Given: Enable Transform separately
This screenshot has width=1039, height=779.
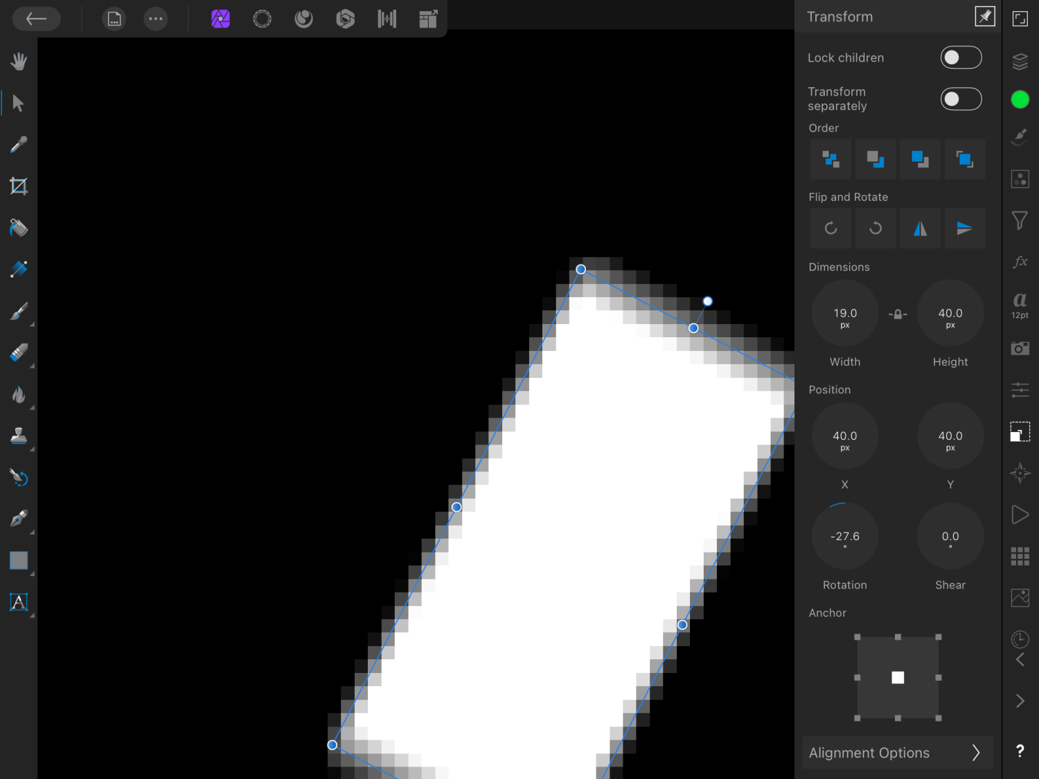Looking at the screenshot, I should (x=961, y=98).
